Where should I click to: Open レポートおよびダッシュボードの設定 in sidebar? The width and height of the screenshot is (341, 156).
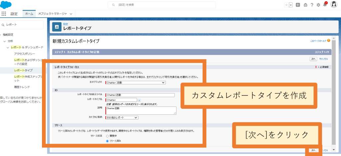point(29,62)
